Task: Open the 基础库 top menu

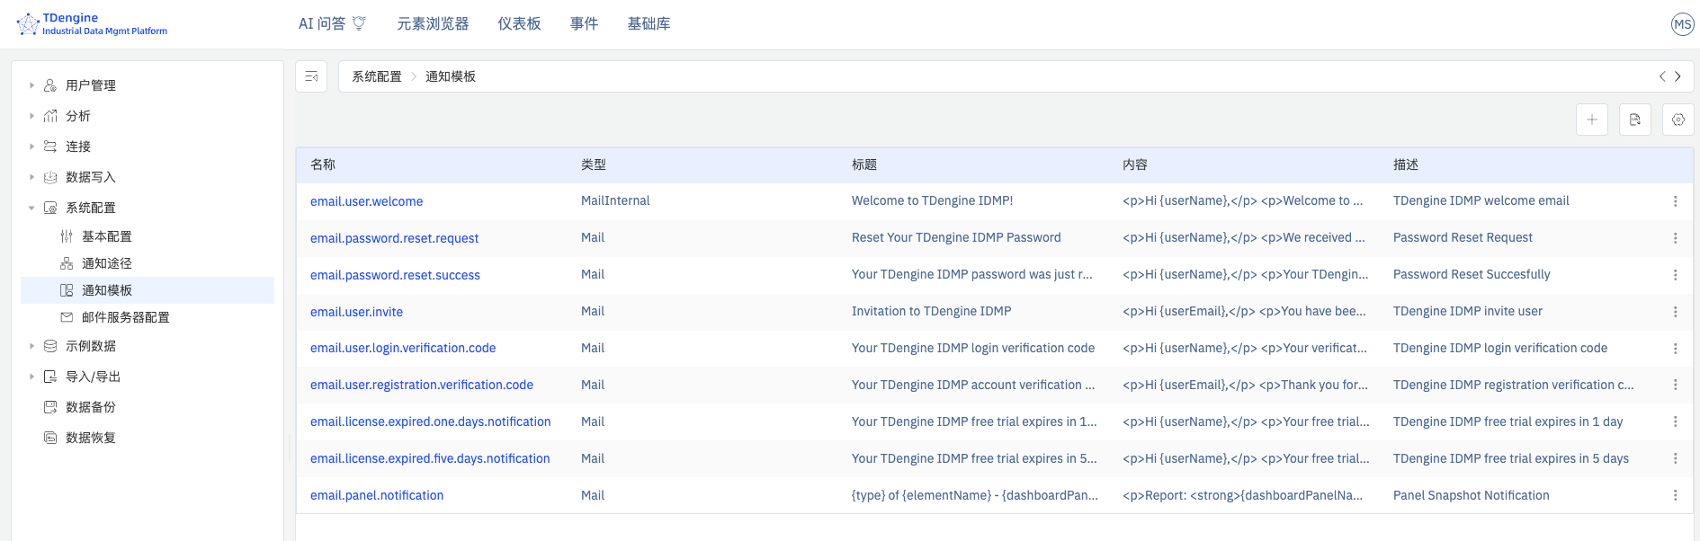Action: pos(649,23)
